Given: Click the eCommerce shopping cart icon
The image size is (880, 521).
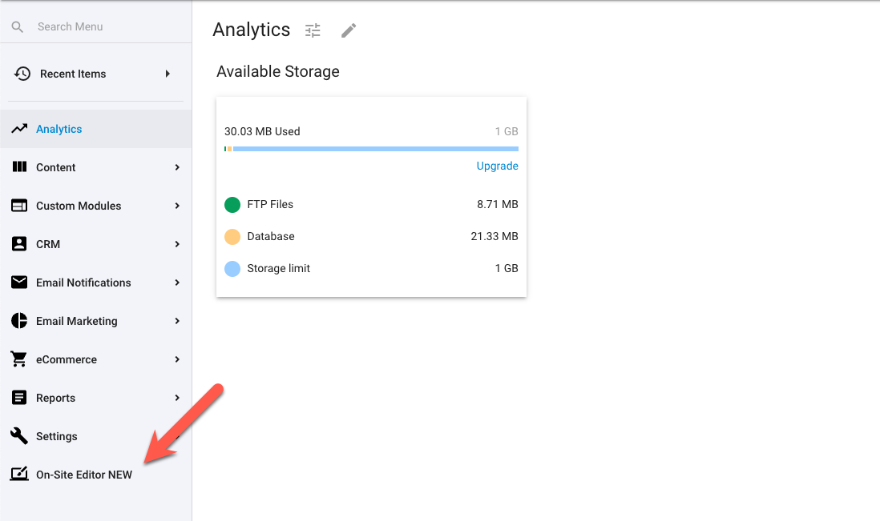Looking at the screenshot, I should click(x=19, y=359).
